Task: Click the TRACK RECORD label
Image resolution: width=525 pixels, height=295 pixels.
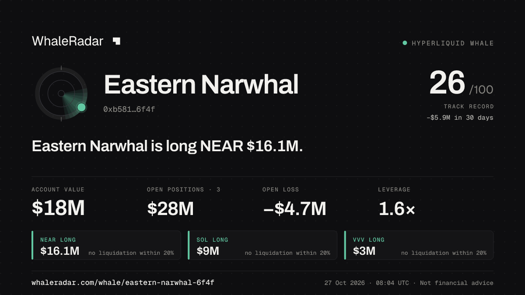Action: coord(469,107)
